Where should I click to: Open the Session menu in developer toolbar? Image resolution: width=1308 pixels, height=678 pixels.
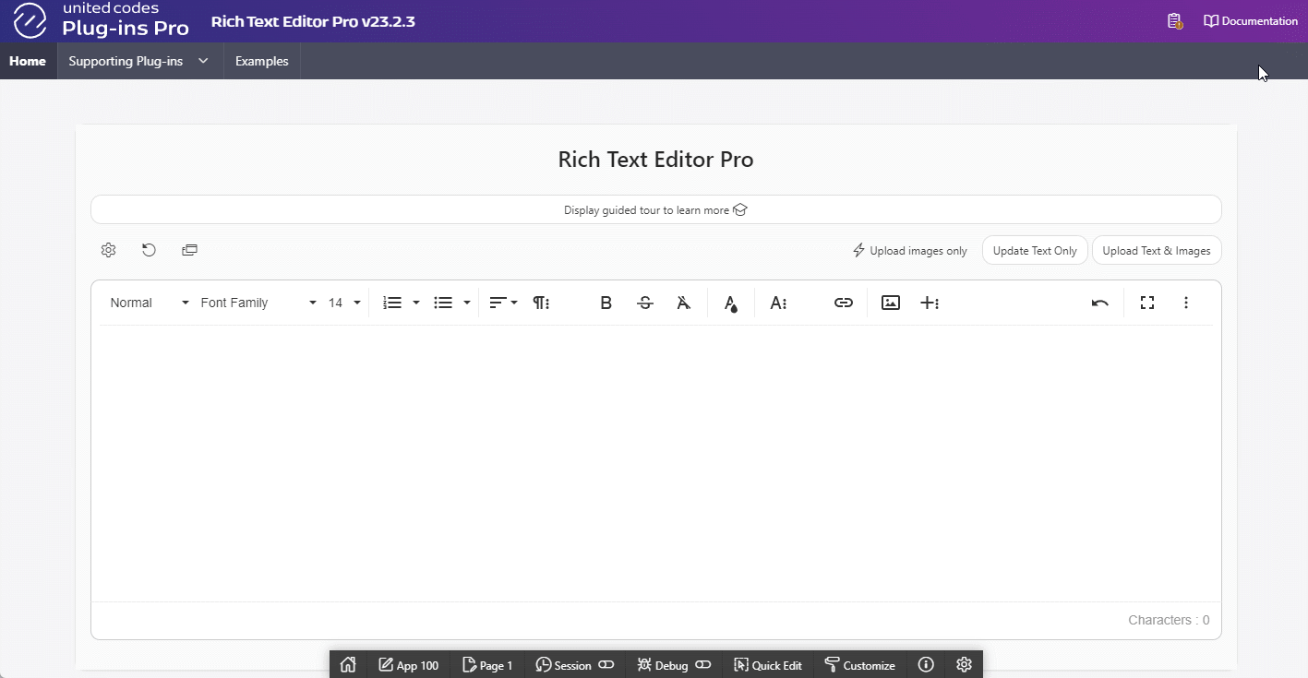tap(563, 665)
